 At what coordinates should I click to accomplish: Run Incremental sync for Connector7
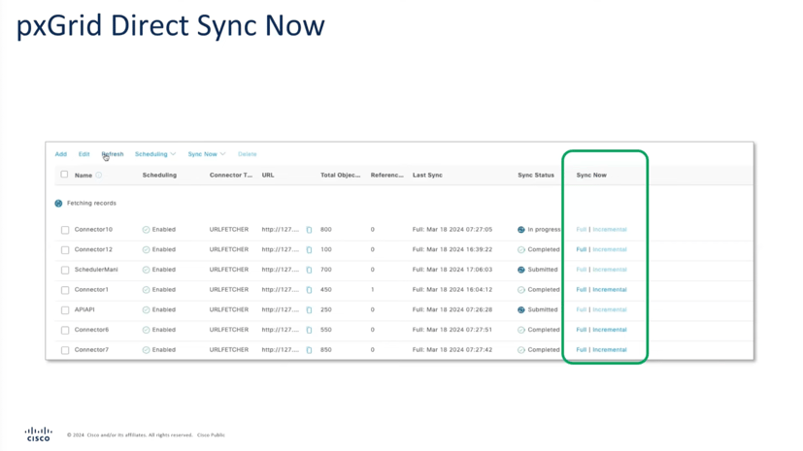point(610,350)
